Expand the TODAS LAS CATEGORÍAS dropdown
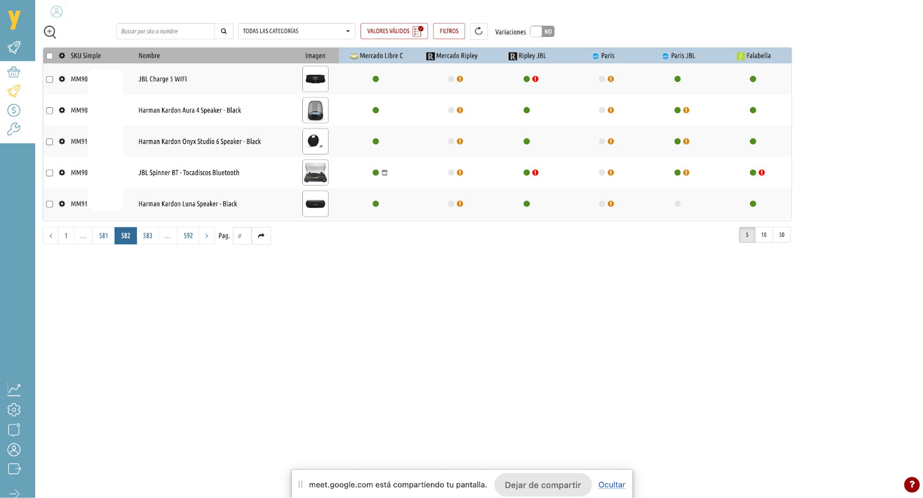The image size is (923, 498). click(296, 31)
